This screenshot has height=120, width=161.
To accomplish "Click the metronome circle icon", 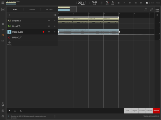I will pyautogui.click(x=101, y=3).
